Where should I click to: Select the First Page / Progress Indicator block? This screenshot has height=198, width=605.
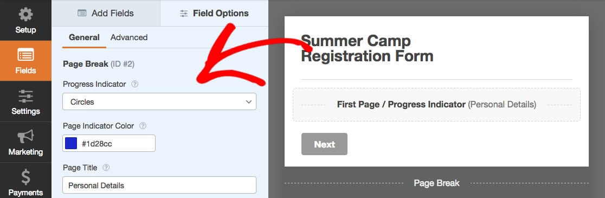[436, 105]
